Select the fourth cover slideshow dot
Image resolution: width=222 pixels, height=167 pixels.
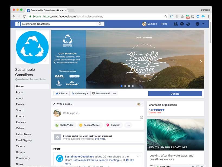coord(133,86)
